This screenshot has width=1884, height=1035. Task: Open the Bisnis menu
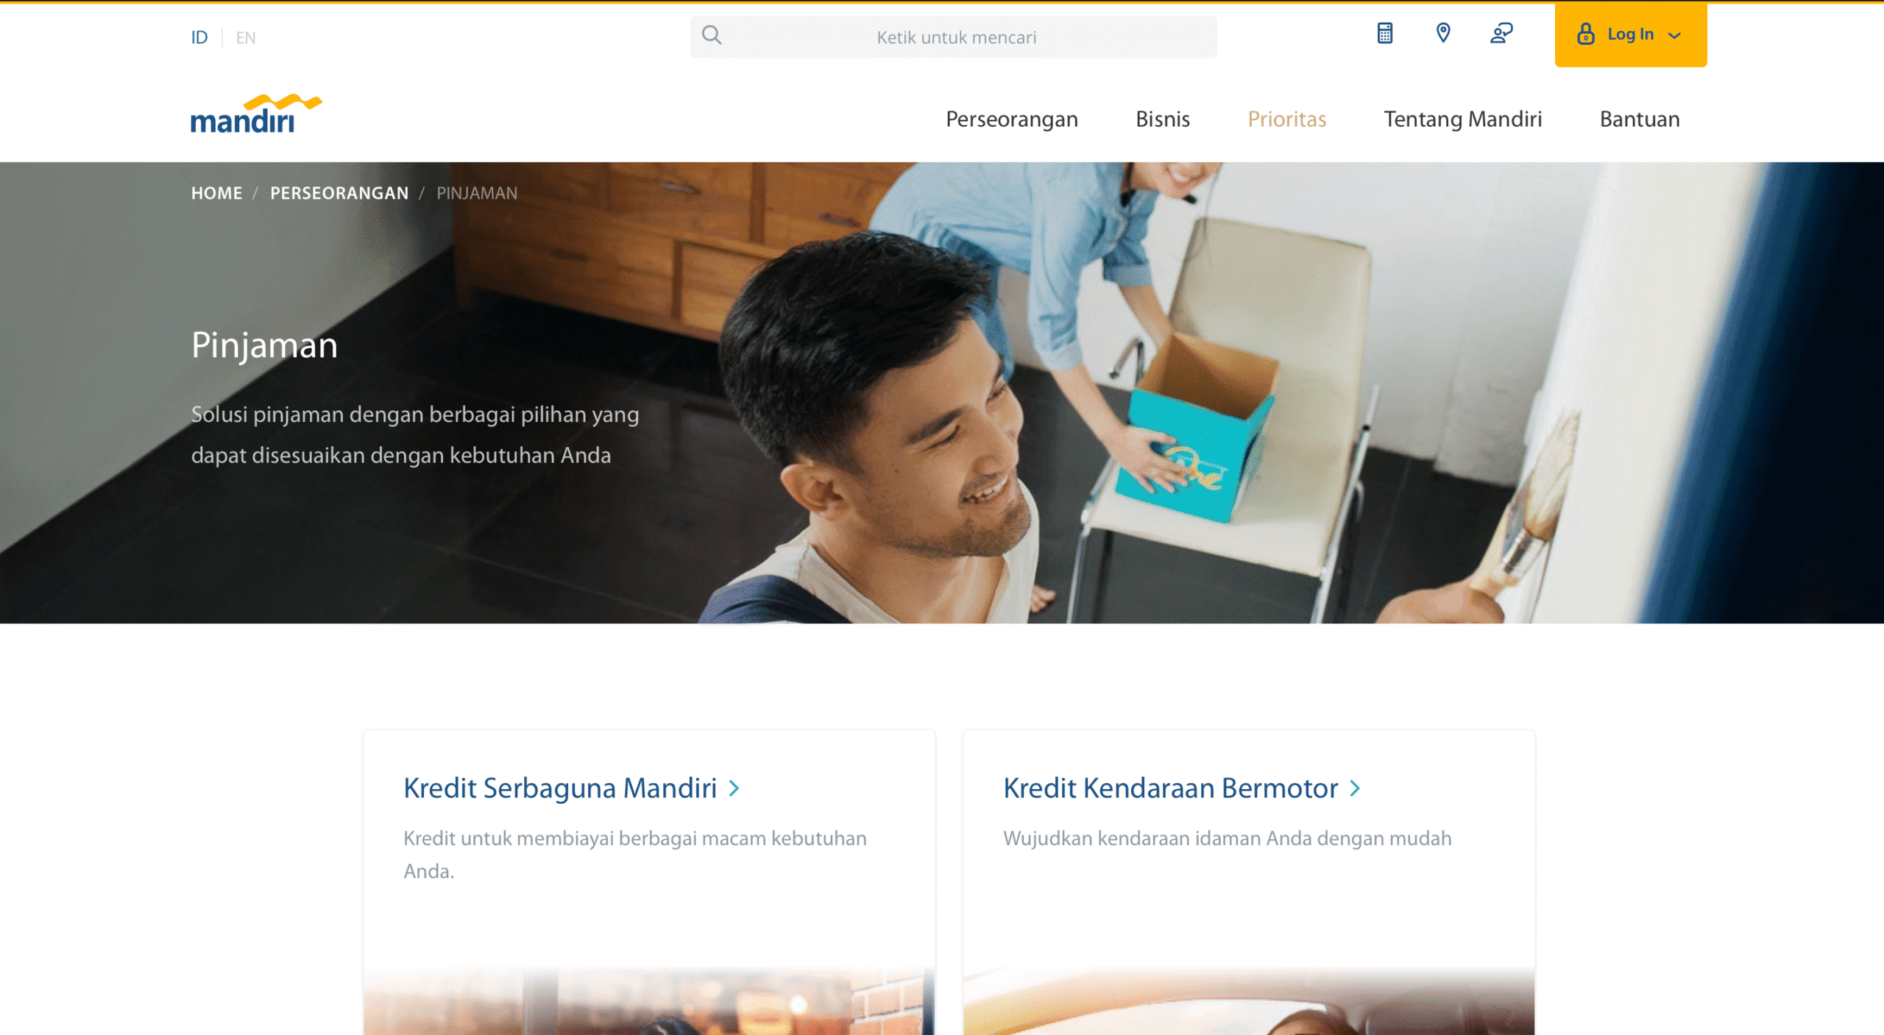(x=1163, y=119)
